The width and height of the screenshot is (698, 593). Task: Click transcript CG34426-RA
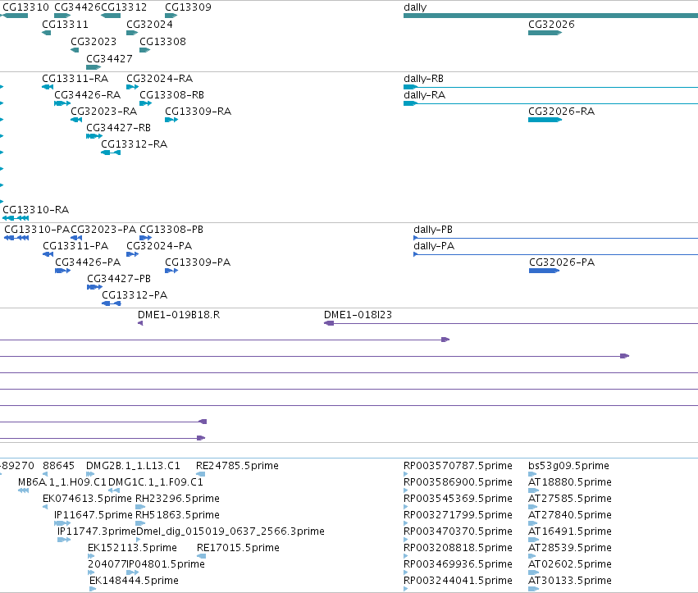click(62, 103)
